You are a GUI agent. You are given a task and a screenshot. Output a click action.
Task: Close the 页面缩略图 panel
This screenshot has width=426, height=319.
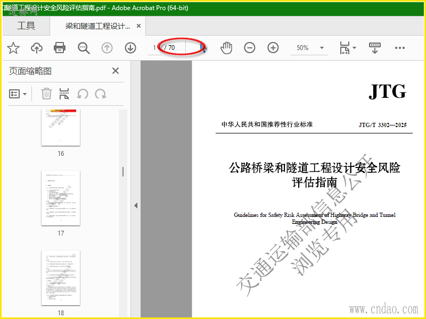click(x=116, y=71)
